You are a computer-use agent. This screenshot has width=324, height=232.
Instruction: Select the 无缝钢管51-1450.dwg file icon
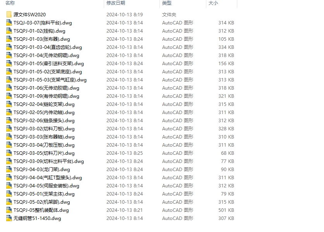[9, 218]
